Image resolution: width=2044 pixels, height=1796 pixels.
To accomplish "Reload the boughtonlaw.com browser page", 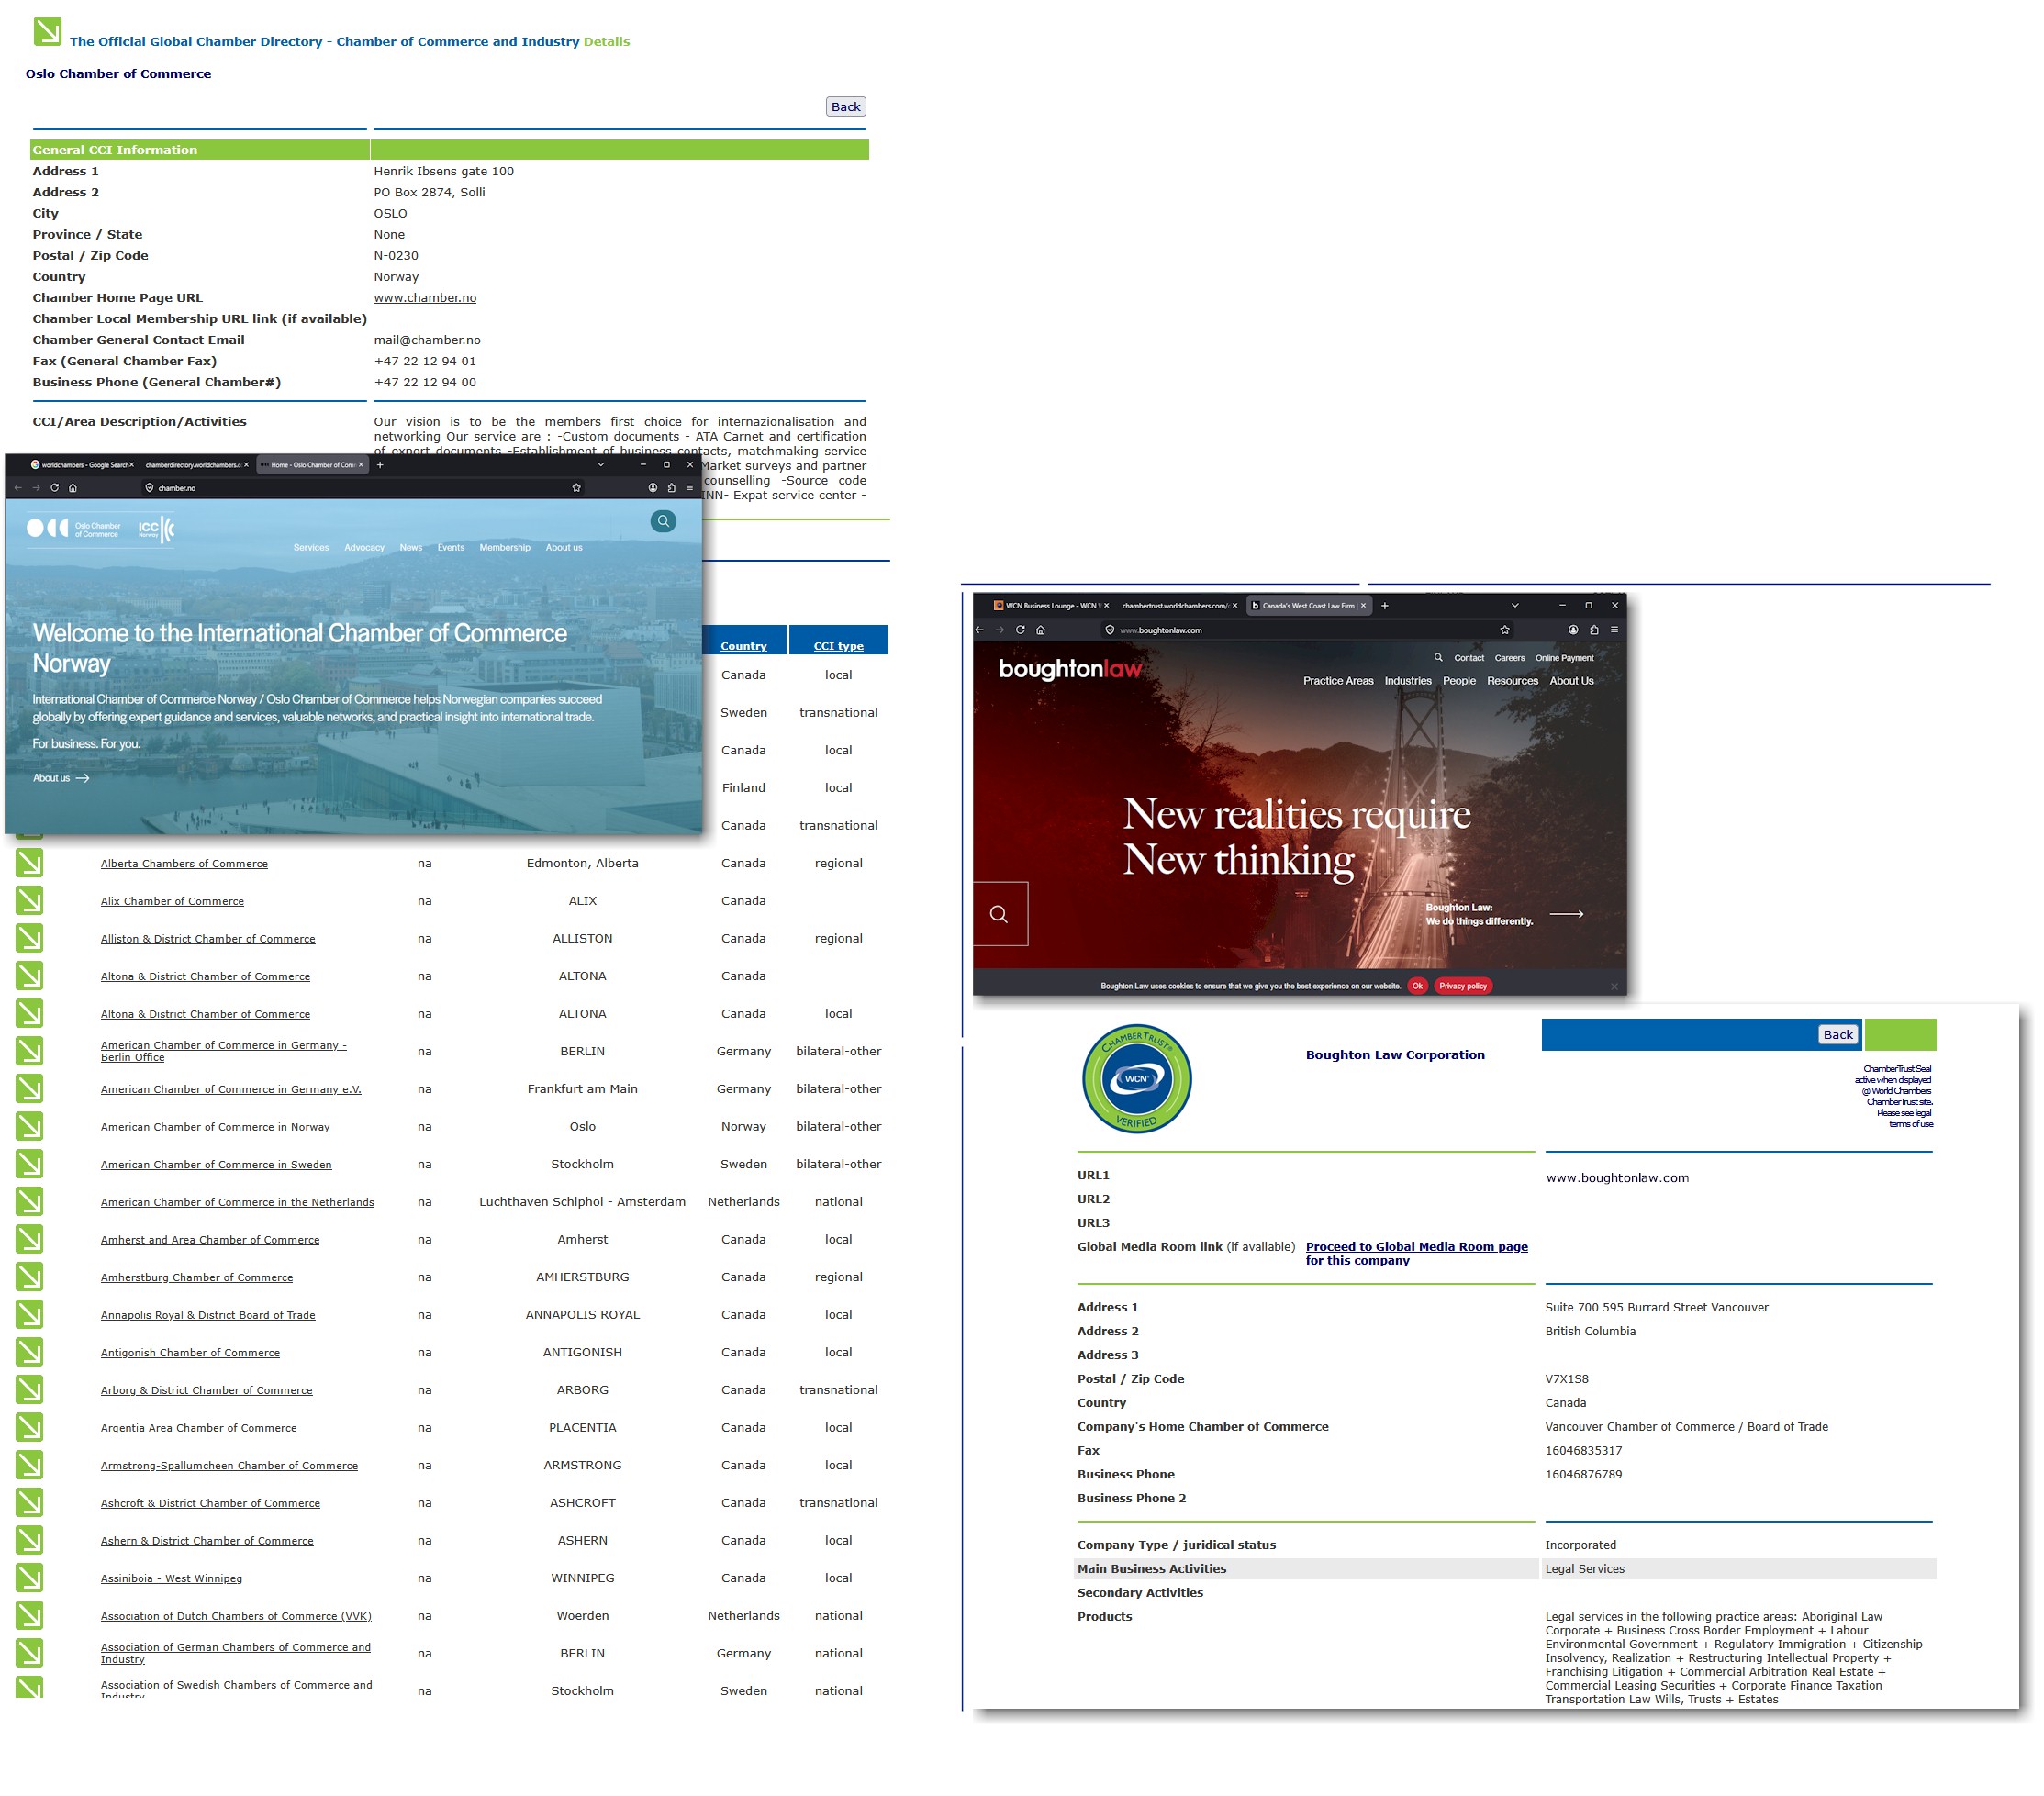I will [1020, 630].
